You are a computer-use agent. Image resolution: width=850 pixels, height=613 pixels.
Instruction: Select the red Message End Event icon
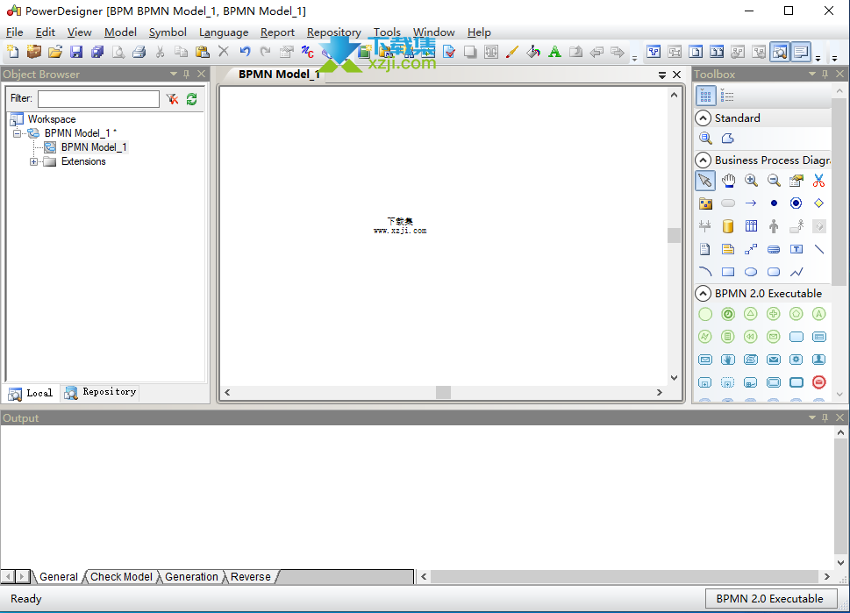pyautogui.click(x=818, y=382)
